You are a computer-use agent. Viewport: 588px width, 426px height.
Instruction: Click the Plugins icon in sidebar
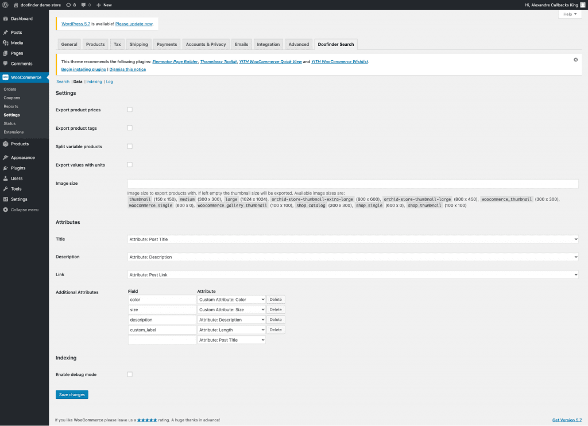pos(5,168)
